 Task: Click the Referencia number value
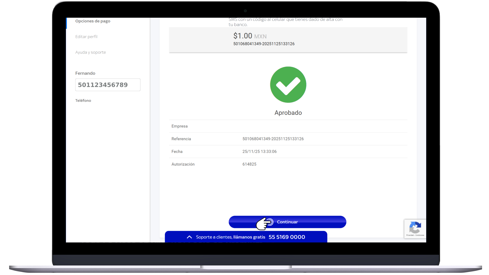pos(273,139)
